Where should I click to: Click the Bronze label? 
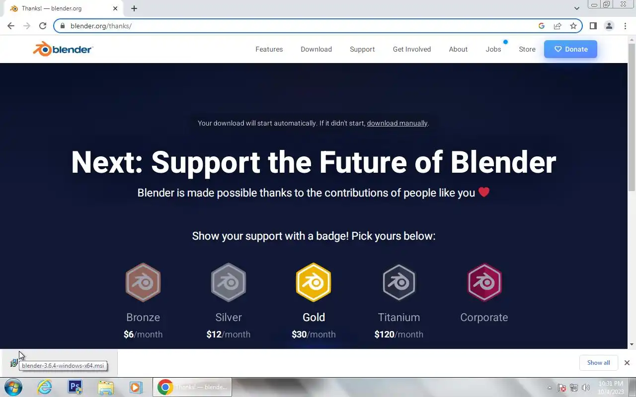pos(143,317)
